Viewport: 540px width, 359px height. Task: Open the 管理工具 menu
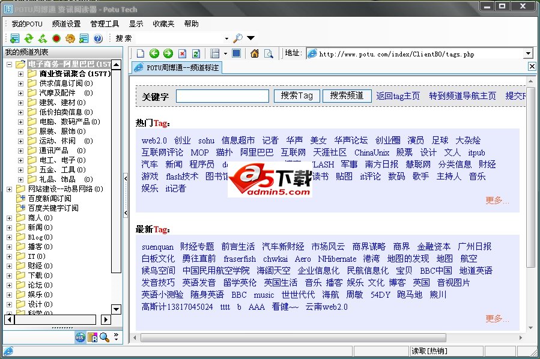(x=105, y=24)
